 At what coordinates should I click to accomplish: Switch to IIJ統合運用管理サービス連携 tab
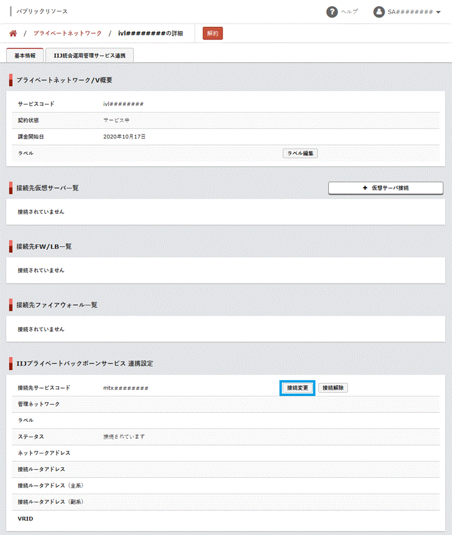[x=89, y=56]
